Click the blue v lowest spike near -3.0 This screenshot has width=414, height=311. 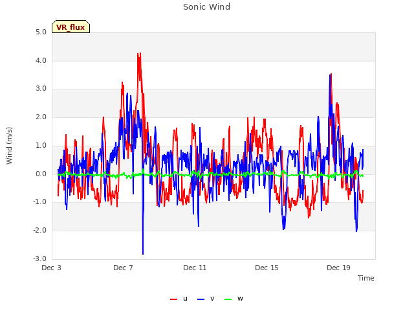click(143, 253)
